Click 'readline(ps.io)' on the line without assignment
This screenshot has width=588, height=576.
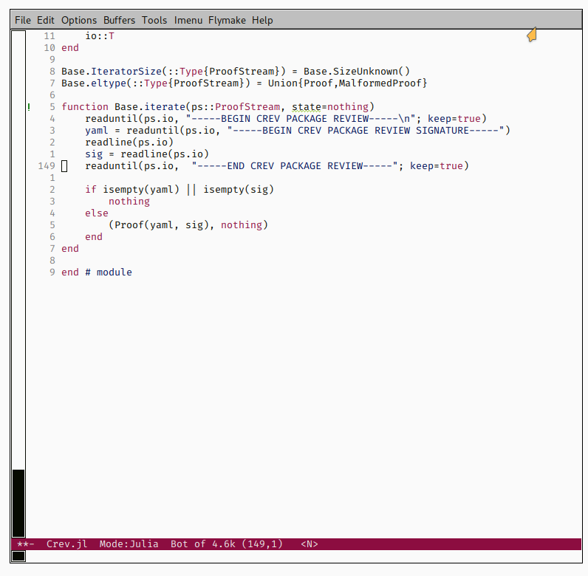129,142
